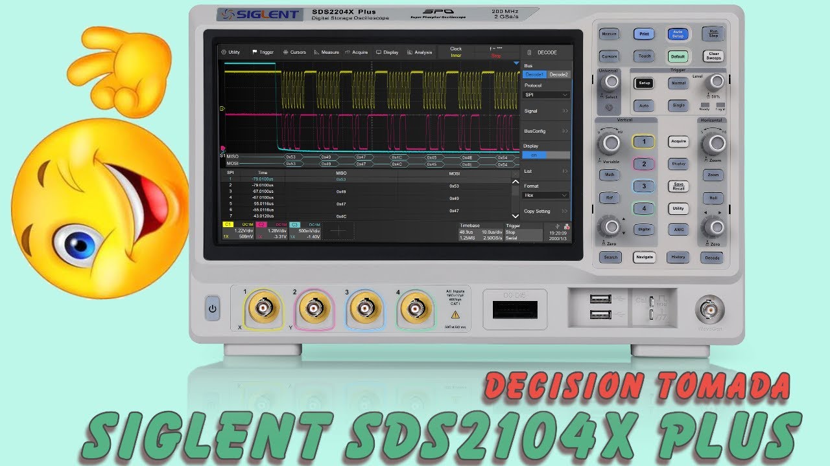Open the C1 channel settings box
The width and height of the screenshot is (830, 466).
238,231
